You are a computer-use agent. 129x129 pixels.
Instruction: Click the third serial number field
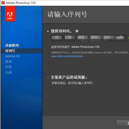point(82,38)
